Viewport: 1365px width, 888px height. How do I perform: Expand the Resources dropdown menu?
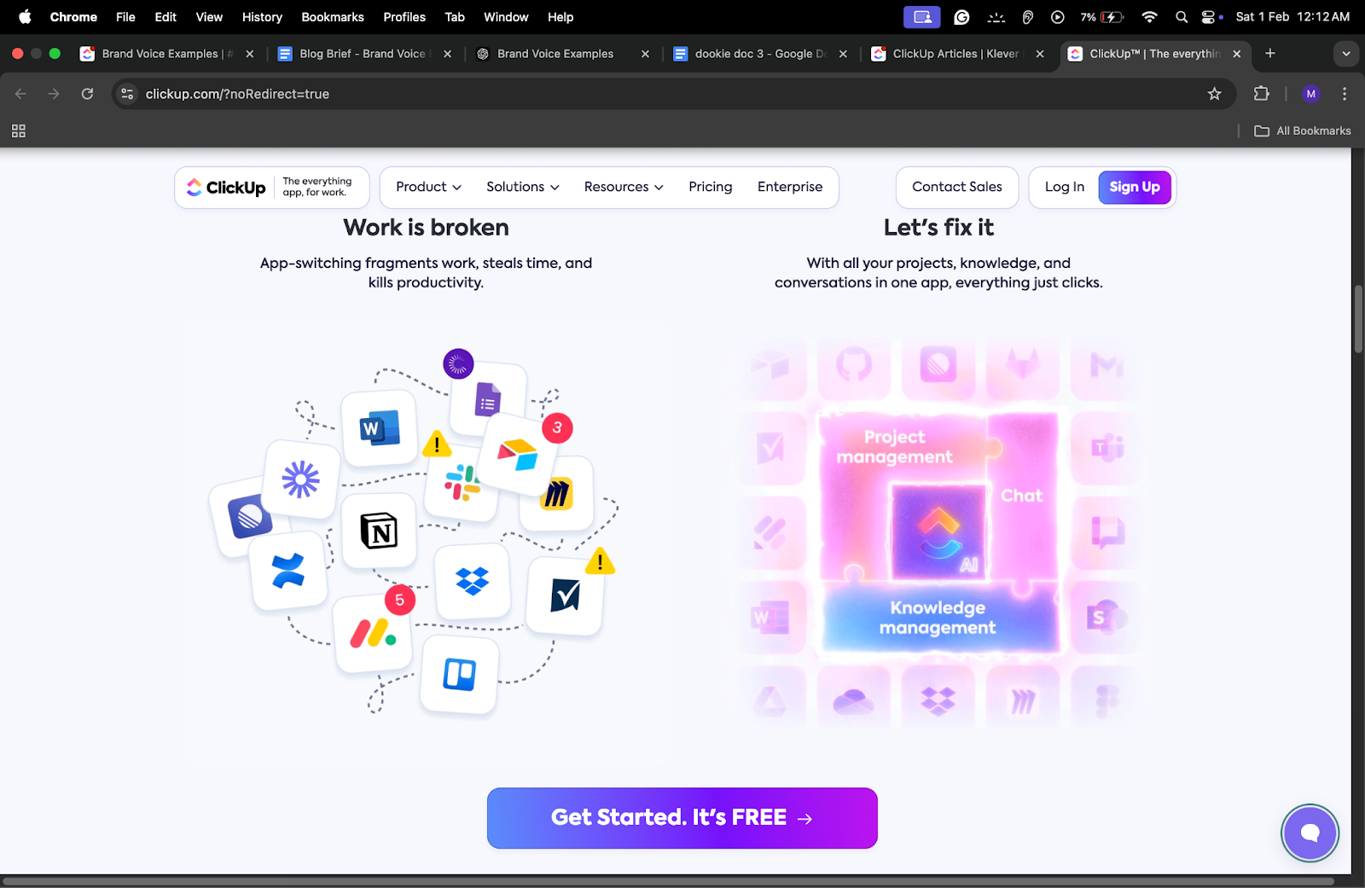624,187
